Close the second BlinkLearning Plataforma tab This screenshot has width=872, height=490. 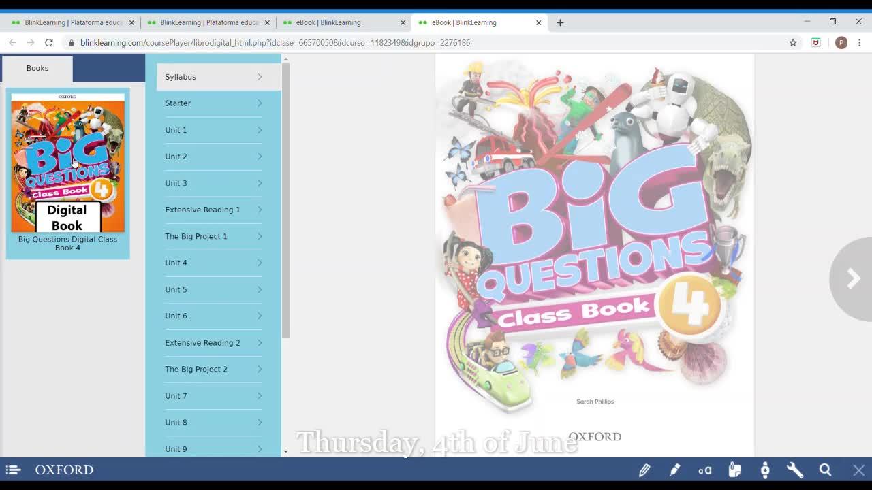[x=267, y=22]
